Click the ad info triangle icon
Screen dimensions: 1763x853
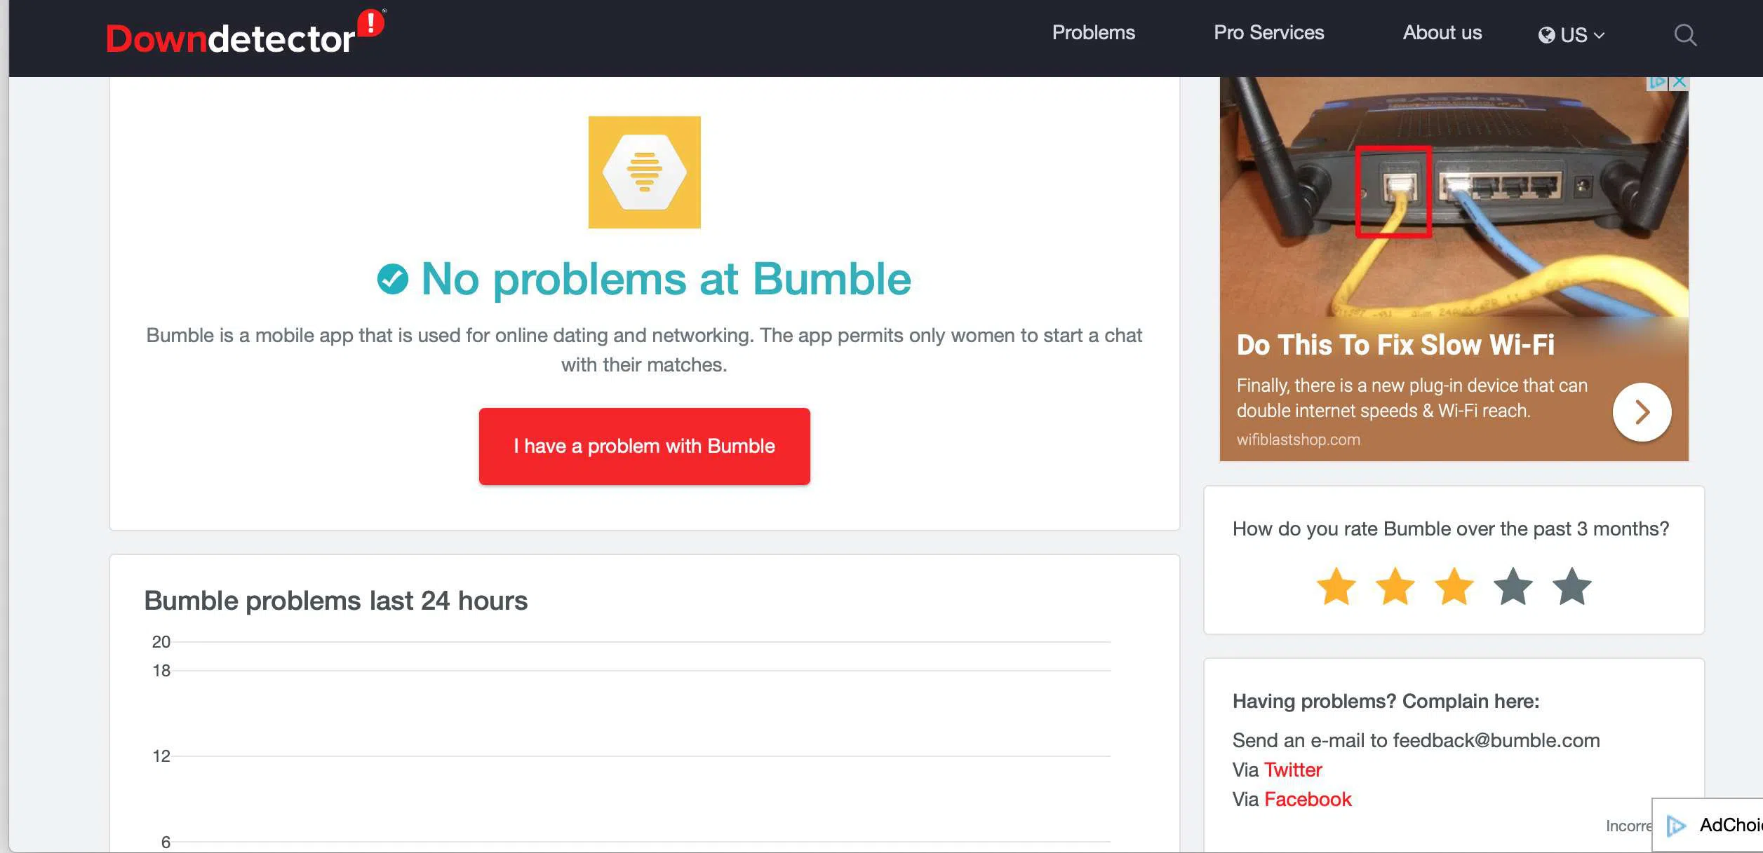[x=1657, y=82]
